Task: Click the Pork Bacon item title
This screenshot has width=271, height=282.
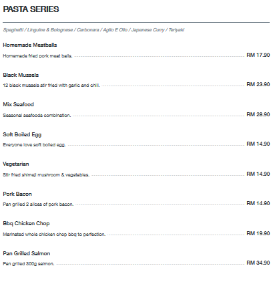Action: pyautogui.click(x=17, y=194)
